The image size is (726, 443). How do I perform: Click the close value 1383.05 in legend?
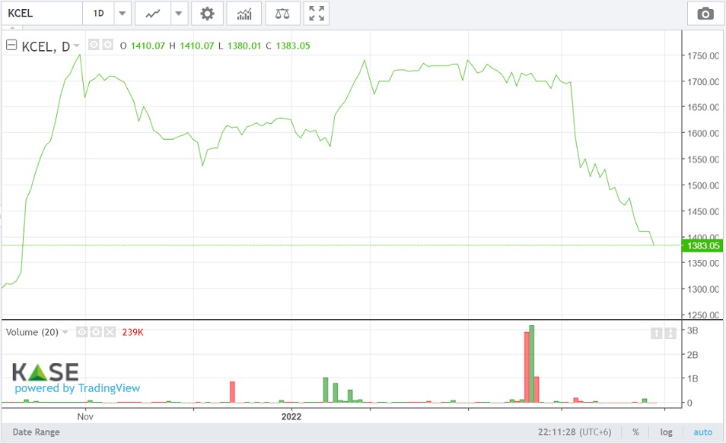(293, 46)
